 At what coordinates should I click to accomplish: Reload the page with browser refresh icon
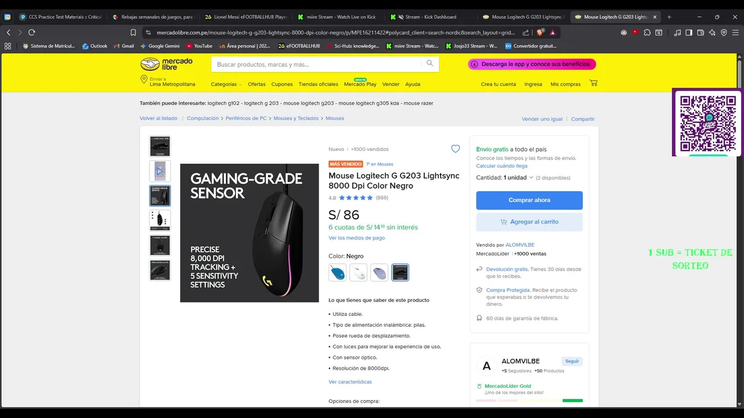tap(31, 33)
